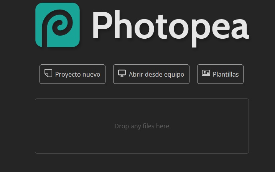Viewport: 275px width, 172px height.
Task: Click the teal Photopea spiral logo
Action: [x=58, y=25]
